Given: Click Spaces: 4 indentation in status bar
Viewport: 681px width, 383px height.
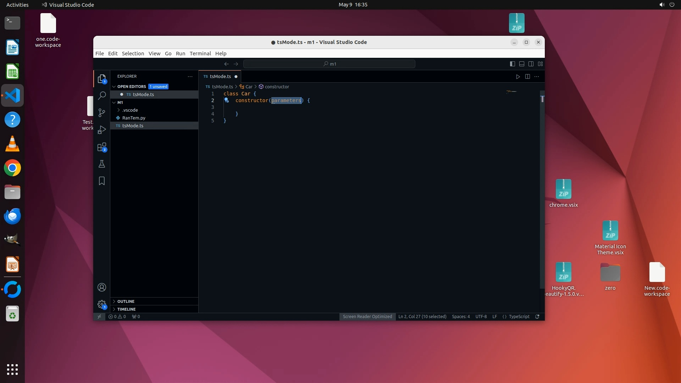Looking at the screenshot, I should [x=460, y=317].
